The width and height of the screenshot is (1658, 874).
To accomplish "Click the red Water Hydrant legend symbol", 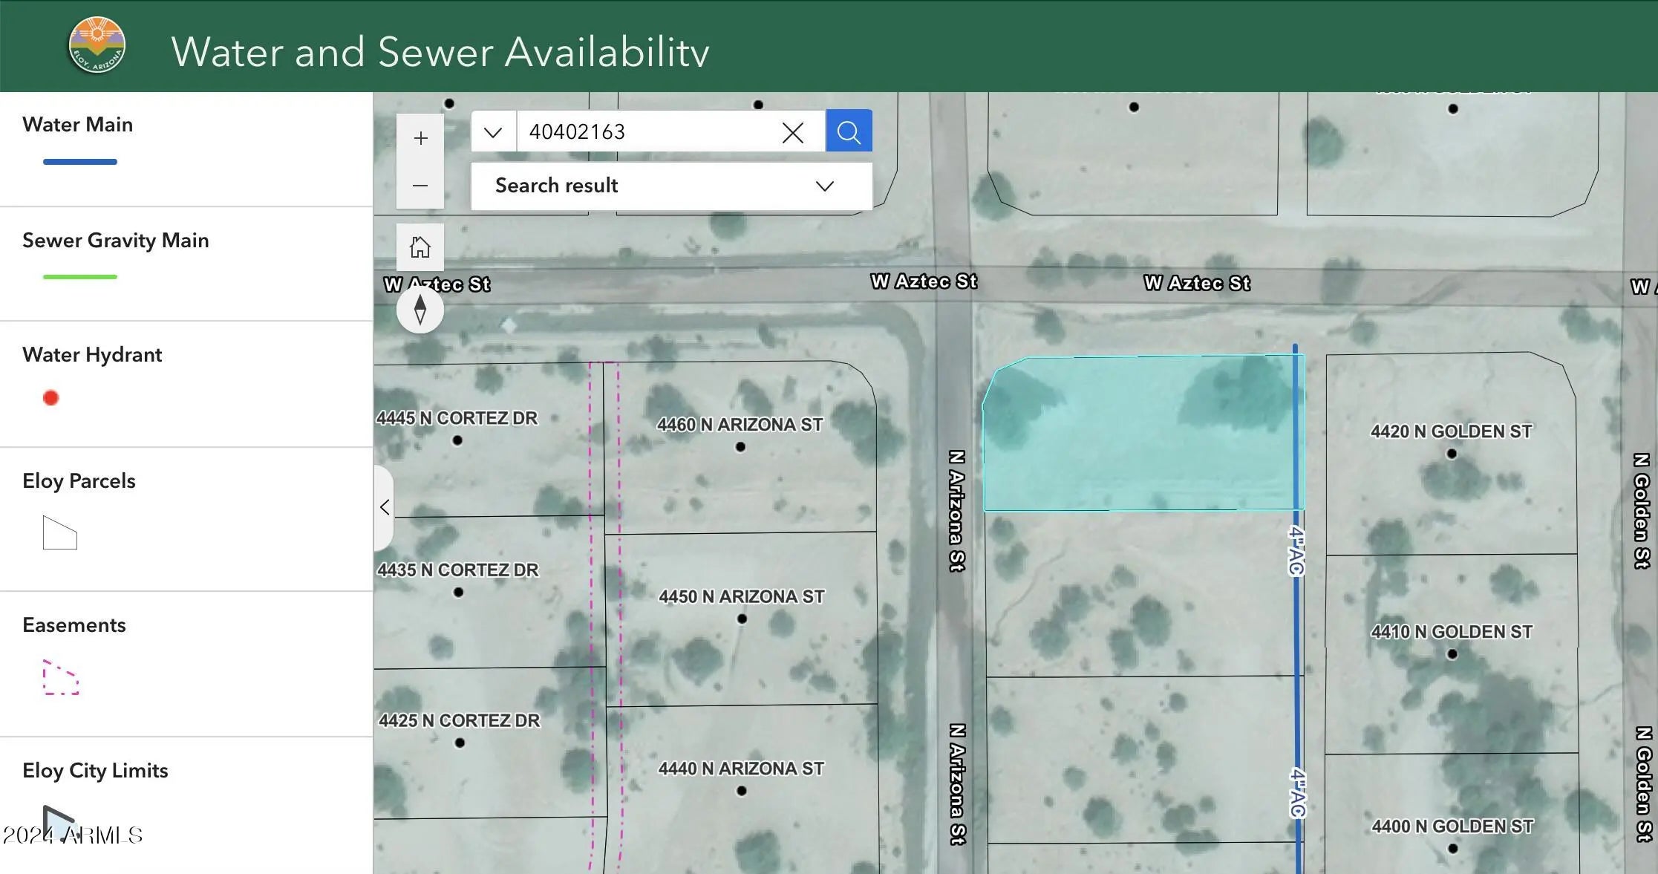I will click(x=50, y=398).
